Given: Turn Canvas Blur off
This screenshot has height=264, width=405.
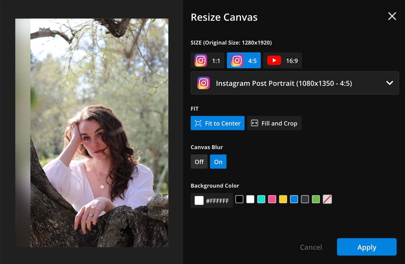Looking at the screenshot, I should coord(199,162).
